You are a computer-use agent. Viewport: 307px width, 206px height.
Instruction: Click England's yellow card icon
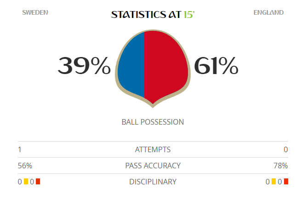(274, 182)
